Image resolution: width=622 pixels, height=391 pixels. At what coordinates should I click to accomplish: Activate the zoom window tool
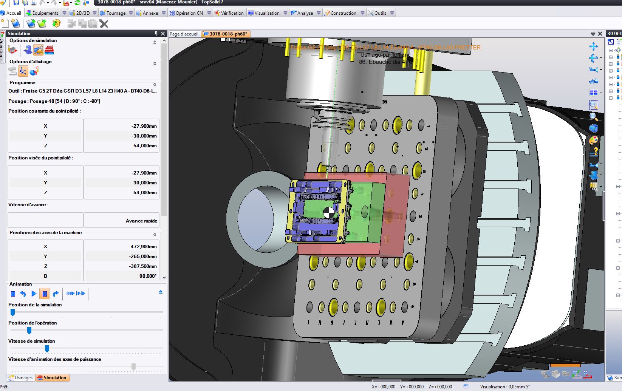[593, 105]
